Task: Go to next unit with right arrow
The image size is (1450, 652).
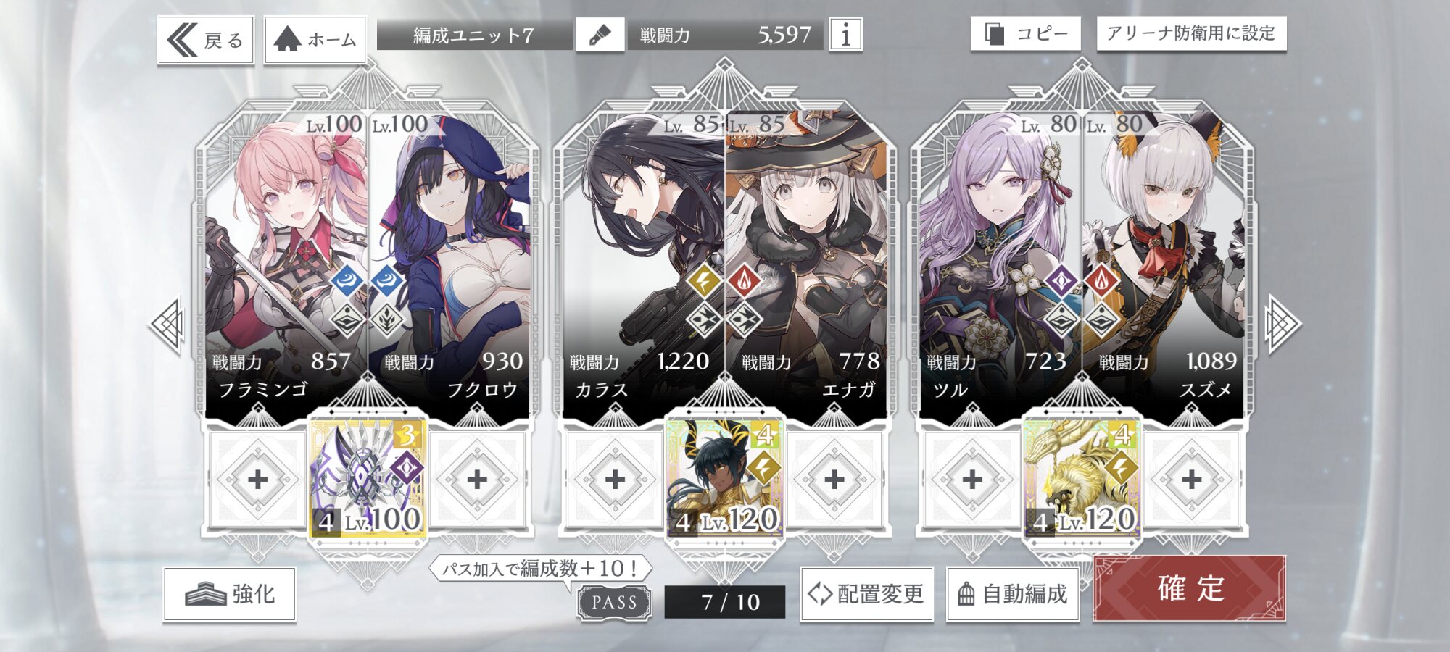Action: point(1282,325)
